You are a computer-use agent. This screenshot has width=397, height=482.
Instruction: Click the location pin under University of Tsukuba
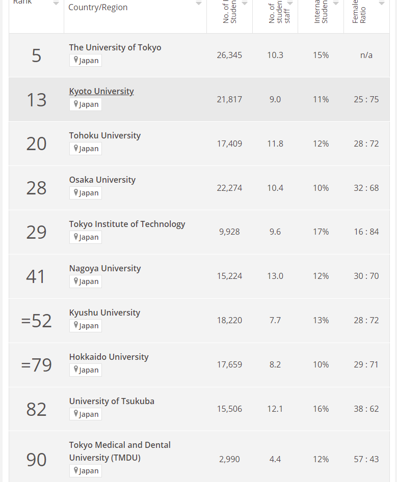(76, 414)
